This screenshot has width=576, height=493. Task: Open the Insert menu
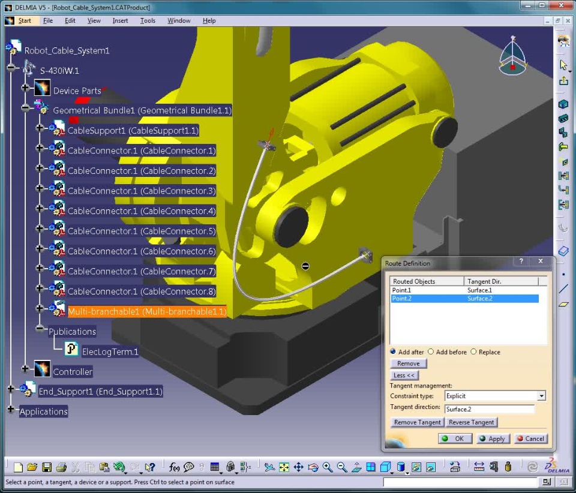tap(120, 20)
